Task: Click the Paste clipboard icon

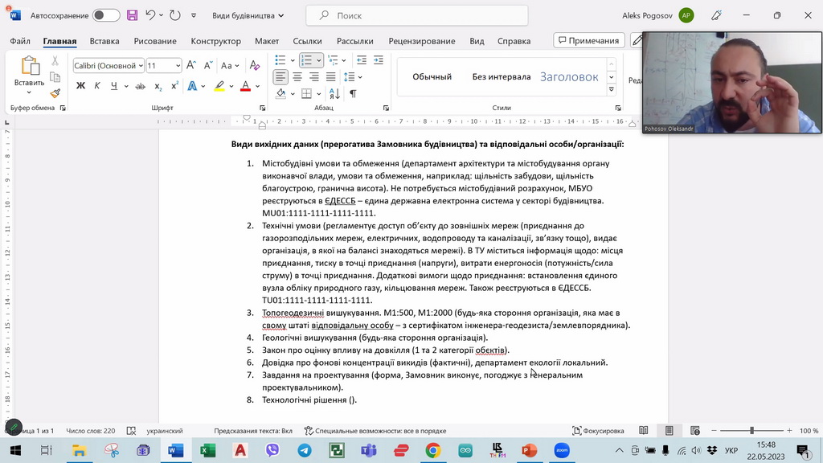Action: 30,67
